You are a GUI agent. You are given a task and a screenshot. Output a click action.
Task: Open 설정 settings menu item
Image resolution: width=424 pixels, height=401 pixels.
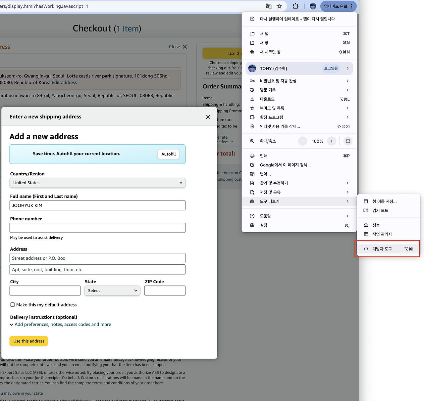[x=299, y=225]
